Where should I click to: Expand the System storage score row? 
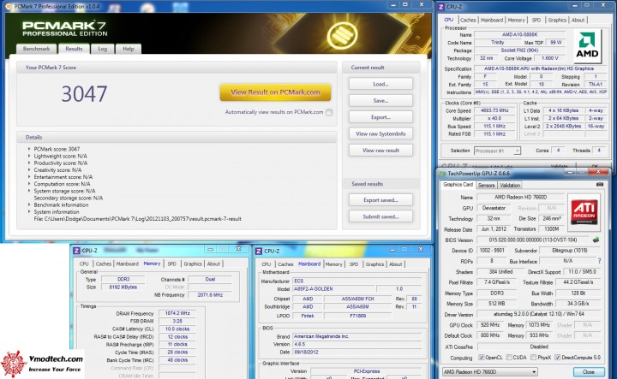coord(29,191)
